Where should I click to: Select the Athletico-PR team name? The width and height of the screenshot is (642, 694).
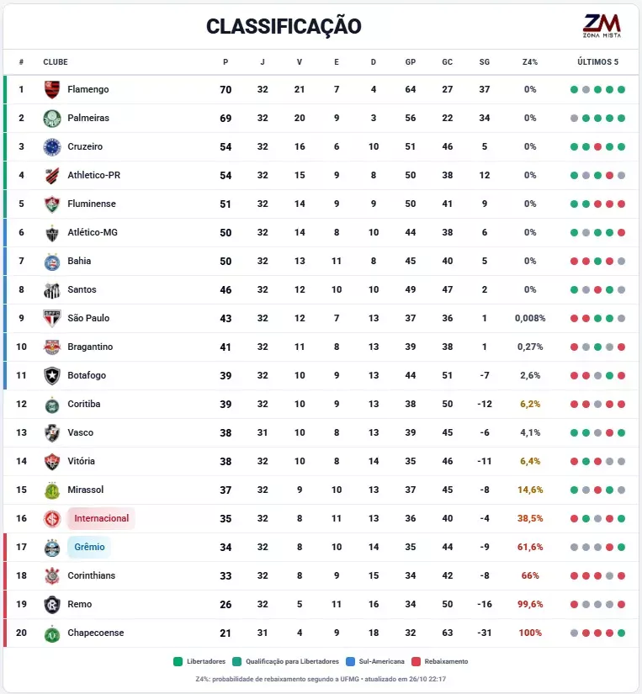point(94,175)
